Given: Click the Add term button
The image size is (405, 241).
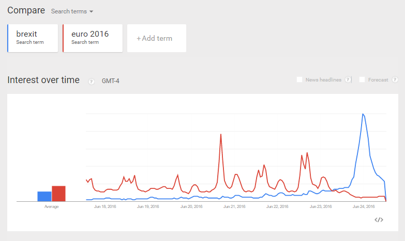Looking at the screenshot, I should pos(157,38).
